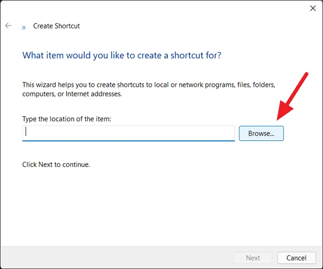The width and height of the screenshot is (323, 269).
Task: Focus the item location text field
Action: pos(129,133)
